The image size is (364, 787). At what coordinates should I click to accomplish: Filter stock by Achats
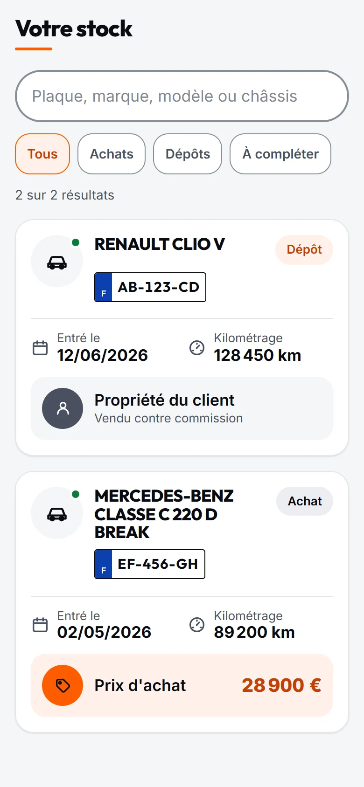click(x=112, y=154)
